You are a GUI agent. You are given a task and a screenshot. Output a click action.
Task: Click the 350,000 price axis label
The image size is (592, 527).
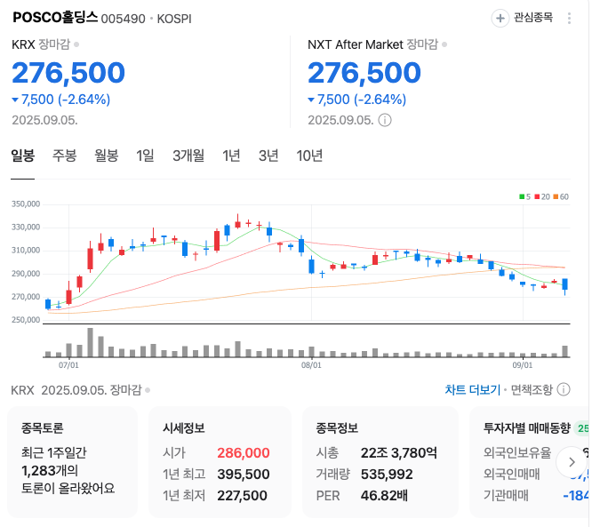tap(26, 204)
